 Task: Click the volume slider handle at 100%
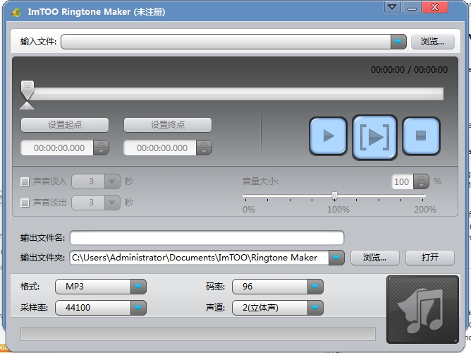(x=334, y=196)
